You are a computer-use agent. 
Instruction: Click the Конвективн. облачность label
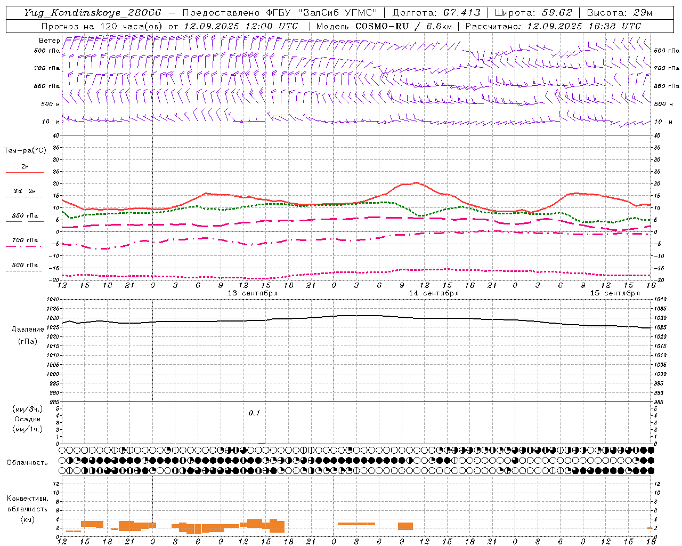point(27,504)
